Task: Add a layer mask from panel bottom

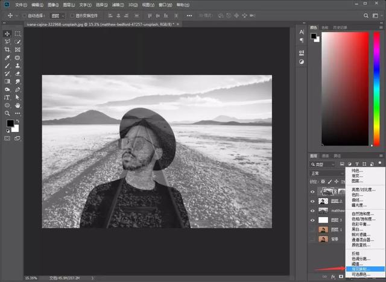Action: 341,277
